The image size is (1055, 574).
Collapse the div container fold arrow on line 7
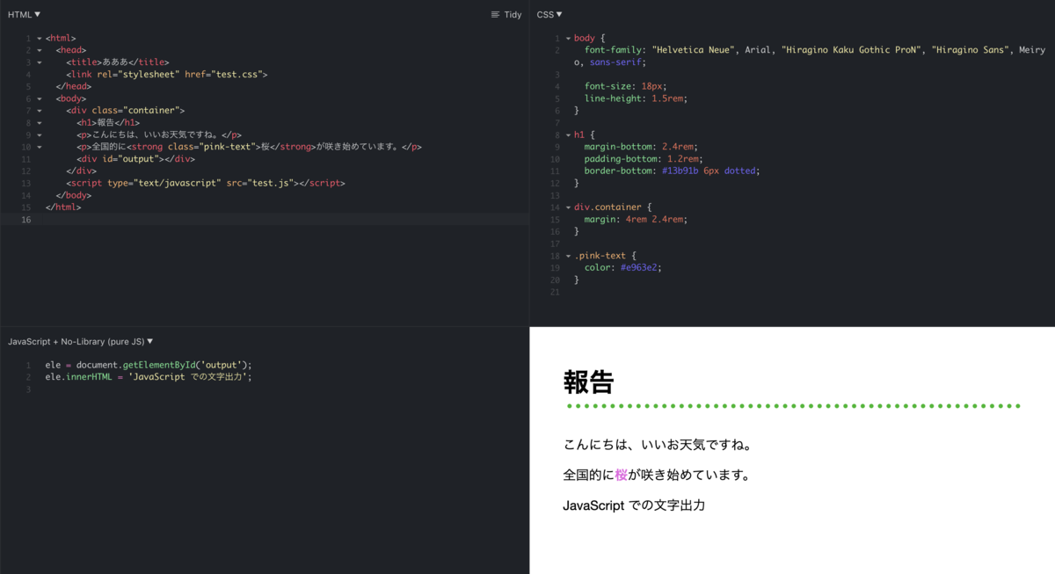(39, 111)
